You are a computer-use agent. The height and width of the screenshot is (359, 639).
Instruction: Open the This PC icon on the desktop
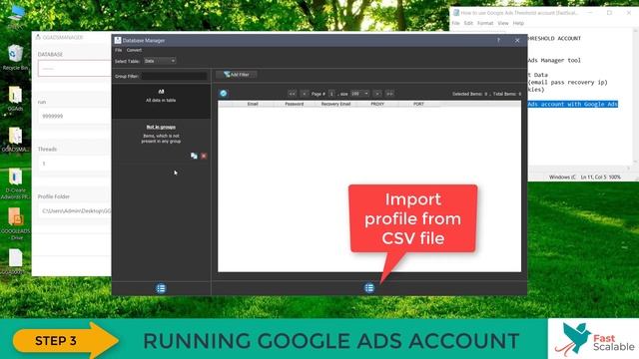pos(16,16)
